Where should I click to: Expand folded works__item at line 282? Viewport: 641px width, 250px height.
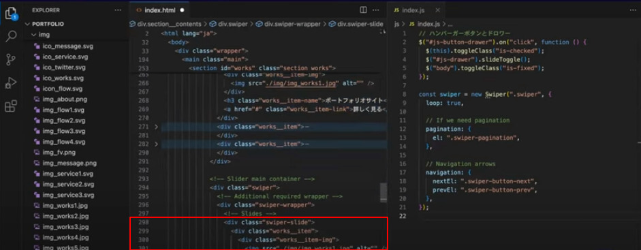pyautogui.click(x=156, y=144)
